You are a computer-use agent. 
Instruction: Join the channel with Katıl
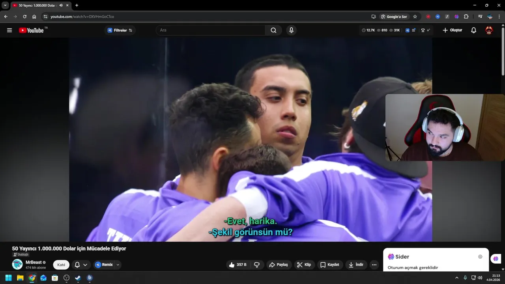pos(61,265)
